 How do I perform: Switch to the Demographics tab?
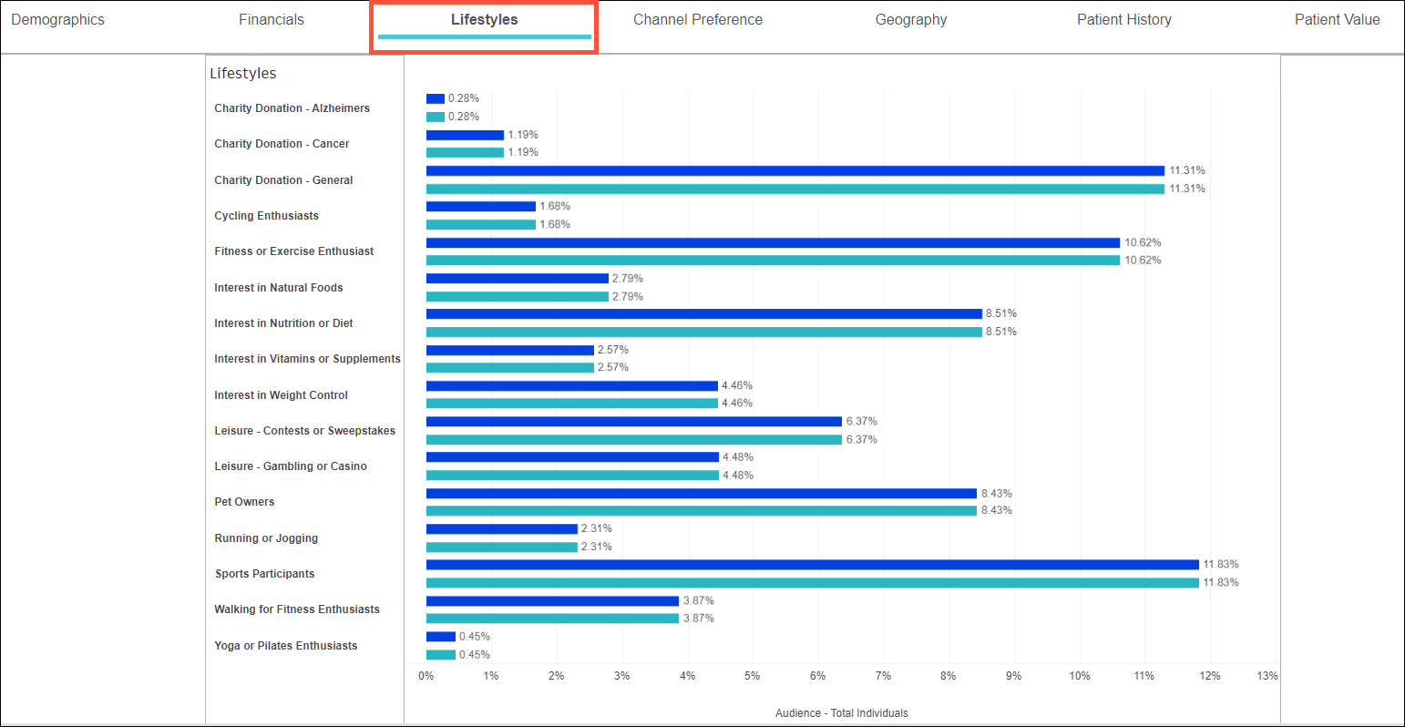coord(58,20)
